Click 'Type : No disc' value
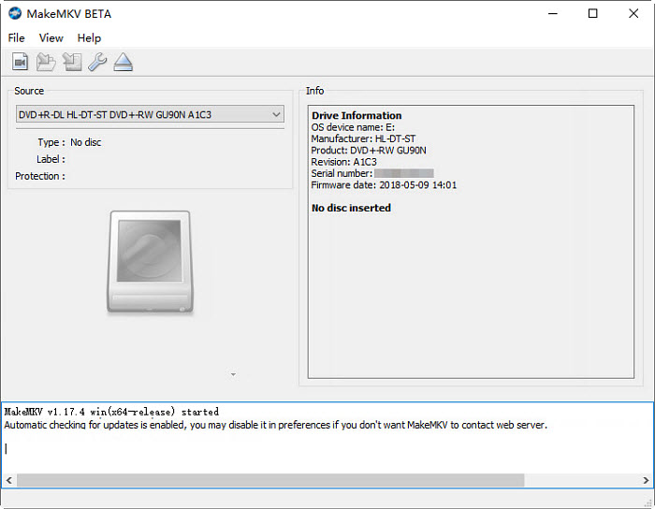This screenshot has height=509, width=655. 86,142
